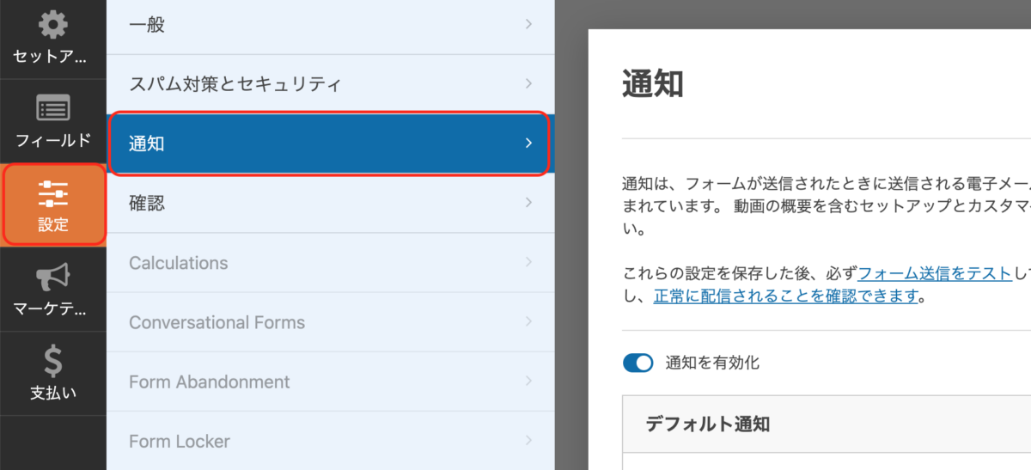Toggle the 通知を有効化 switch
Viewport: 1031px width, 470px height.
pos(638,363)
